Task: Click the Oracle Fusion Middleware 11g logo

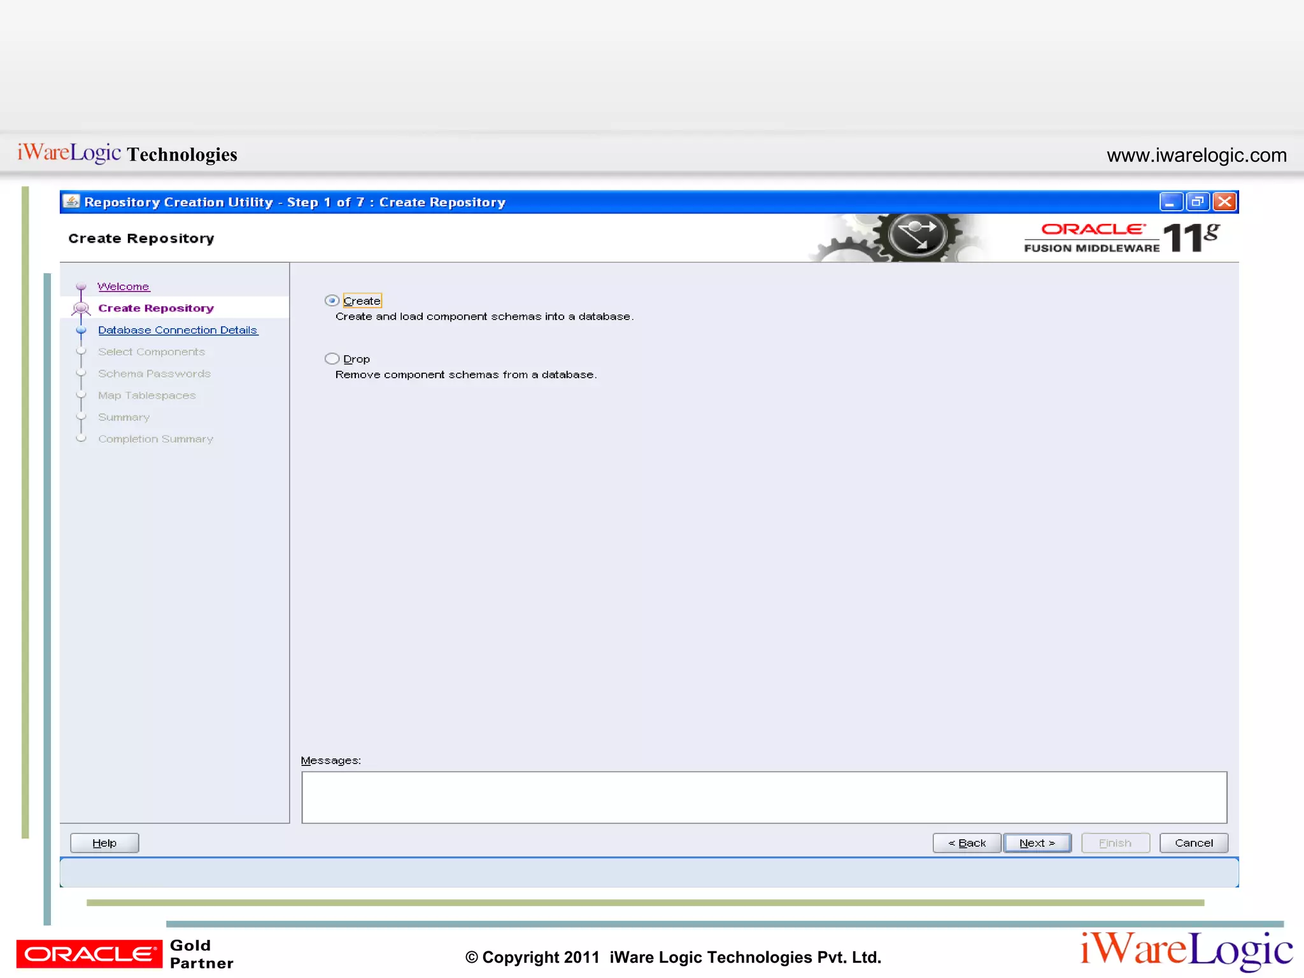Action: pos(1121,237)
